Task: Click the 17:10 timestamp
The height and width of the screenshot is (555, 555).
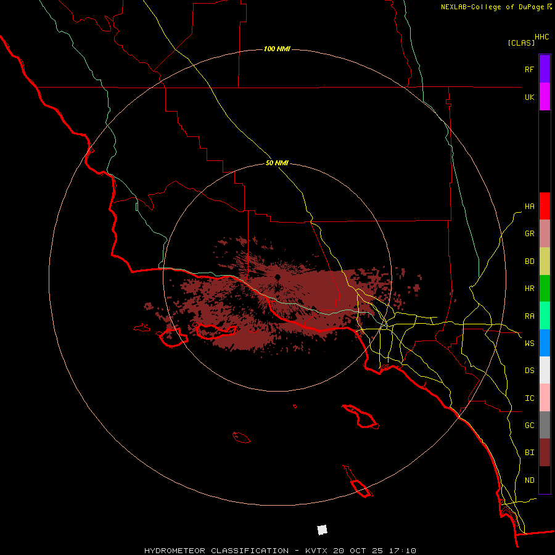Action: (x=401, y=551)
